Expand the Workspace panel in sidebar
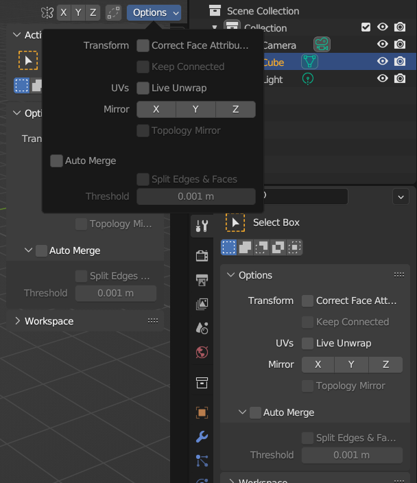The width and height of the screenshot is (417, 483). pyautogui.click(x=17, y=321)
